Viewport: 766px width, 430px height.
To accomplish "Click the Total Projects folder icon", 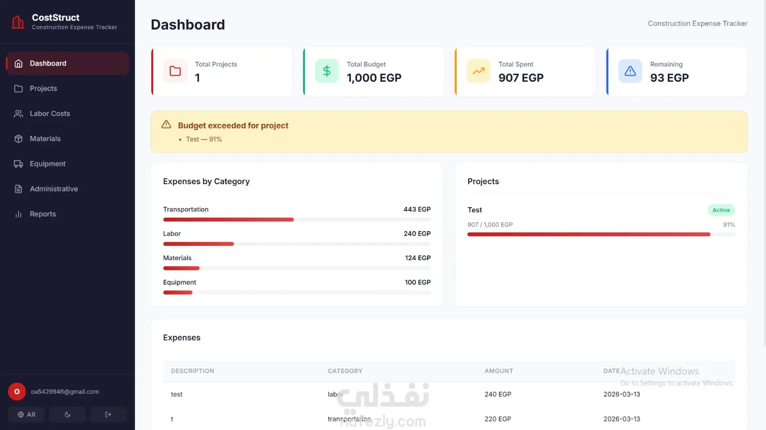I will point(175,71).
